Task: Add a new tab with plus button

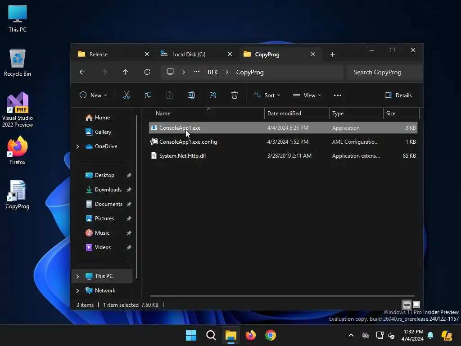Action: (332, 55)
